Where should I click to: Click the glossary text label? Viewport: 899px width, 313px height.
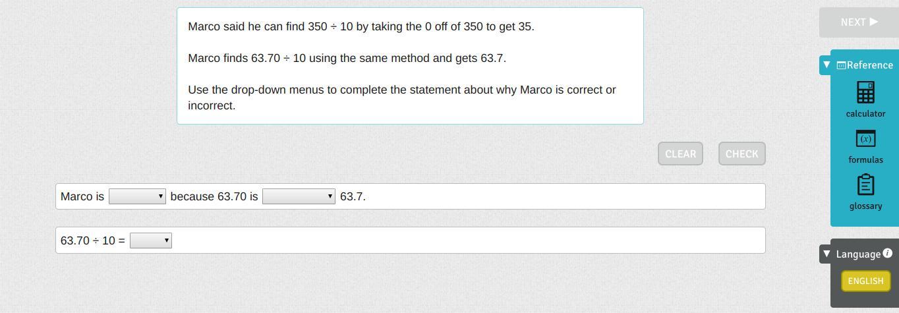click(x=865, y=206)
